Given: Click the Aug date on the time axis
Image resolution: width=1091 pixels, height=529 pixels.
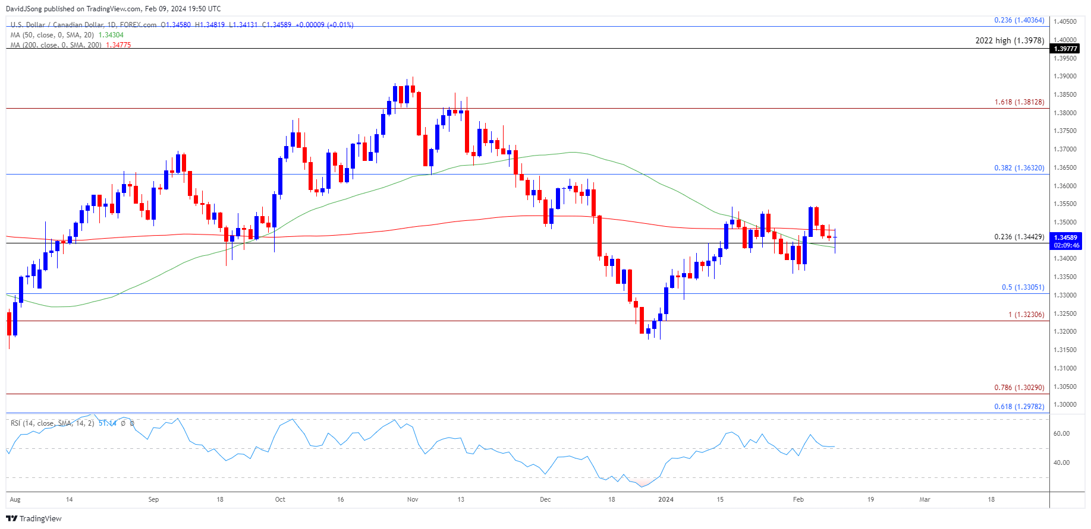Looking at the screenshot, I should [x=15, y=499].
